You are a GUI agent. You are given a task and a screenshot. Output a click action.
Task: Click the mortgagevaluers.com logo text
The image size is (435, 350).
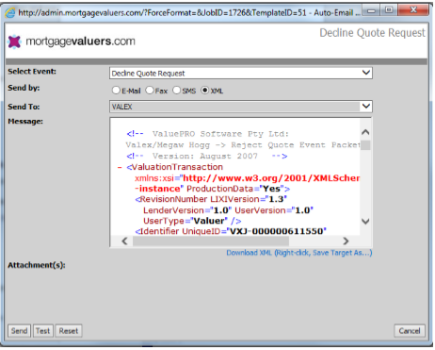80,42
